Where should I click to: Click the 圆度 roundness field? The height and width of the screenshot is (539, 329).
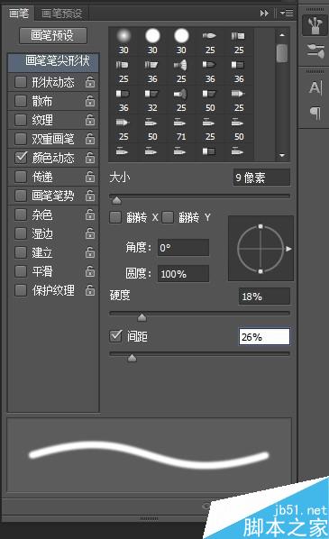183,274
